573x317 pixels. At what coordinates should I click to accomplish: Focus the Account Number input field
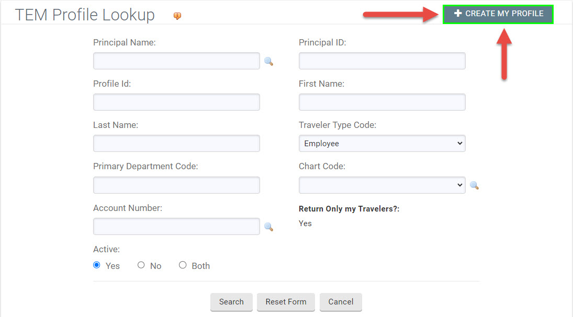(x=176, y=227)
